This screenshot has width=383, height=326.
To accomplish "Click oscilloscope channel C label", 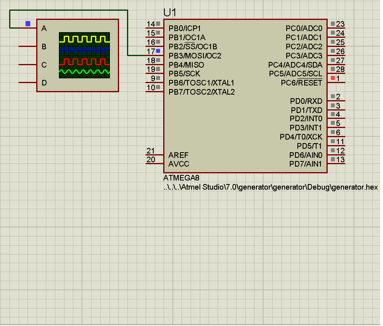I will [x=44, y=65].
